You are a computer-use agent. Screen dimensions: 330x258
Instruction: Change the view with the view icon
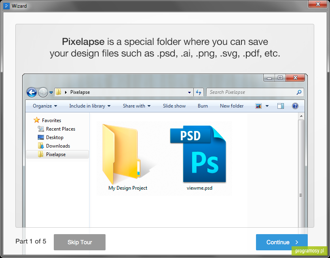point(258,106)
